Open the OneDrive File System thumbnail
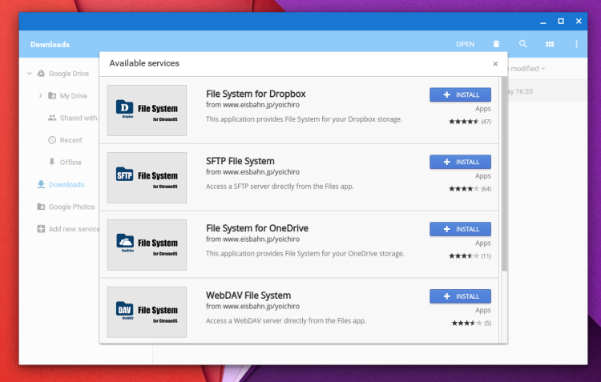Image resolution: width=601 pixels, height=382 pixels. pyautogui.click(x=147, y=245)
